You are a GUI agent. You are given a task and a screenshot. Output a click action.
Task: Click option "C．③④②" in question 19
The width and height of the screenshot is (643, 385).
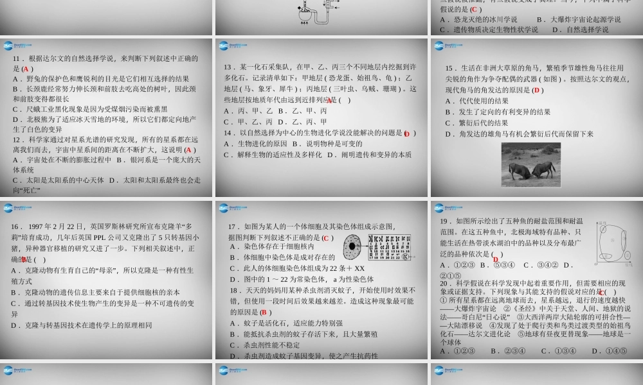[541, 265]
